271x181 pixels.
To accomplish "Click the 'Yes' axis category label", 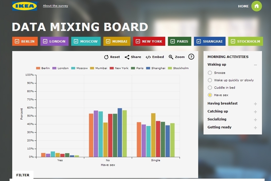I will click(60, 160).
